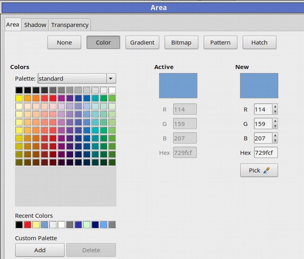This screenshot has height=259, width=304.
Task: Switch fill type to Bitmap
Action: pyautogui.click(x=181, y=42)
